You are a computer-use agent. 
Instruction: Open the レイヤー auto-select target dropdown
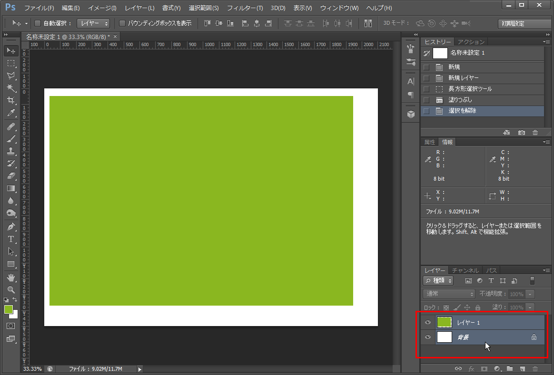point(93,23)
